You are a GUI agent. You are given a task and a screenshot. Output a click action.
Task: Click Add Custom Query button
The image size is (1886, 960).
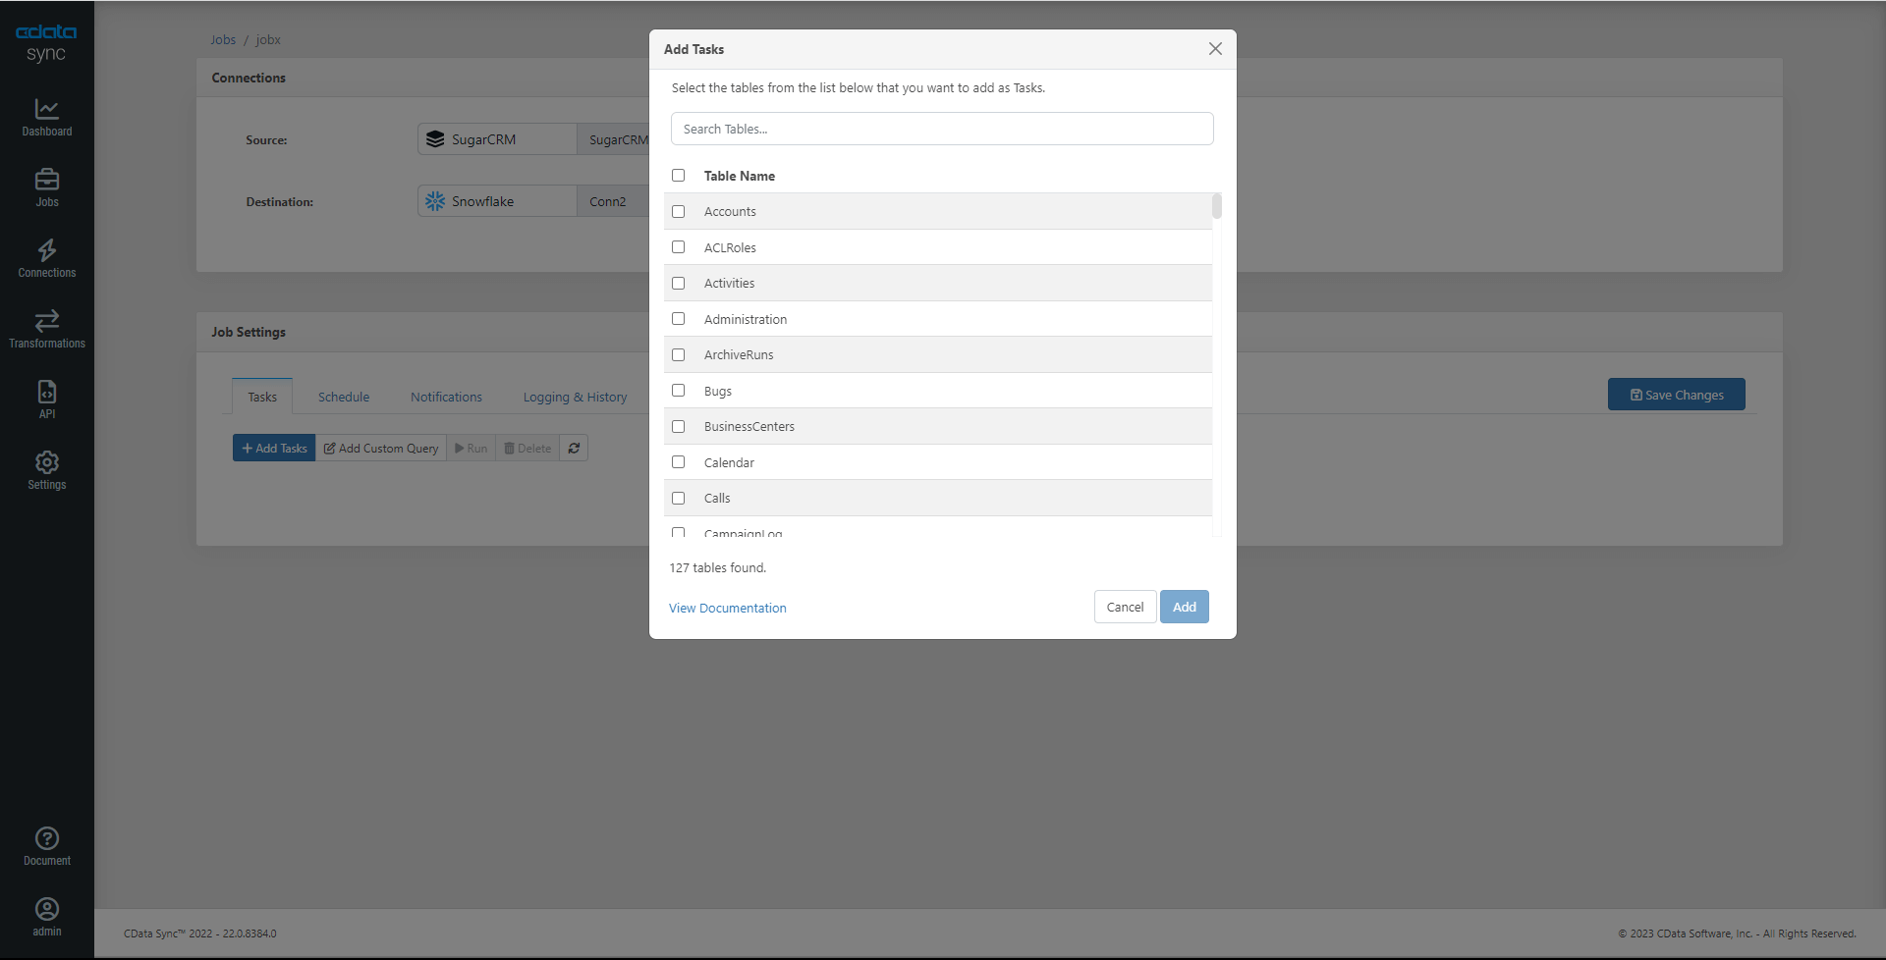pyautogui.click(x=381, y=449)
